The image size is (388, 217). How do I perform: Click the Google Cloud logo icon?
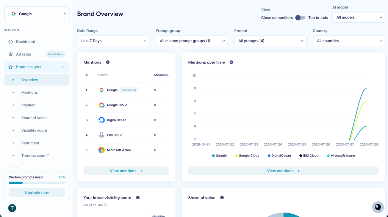(102, 105)
